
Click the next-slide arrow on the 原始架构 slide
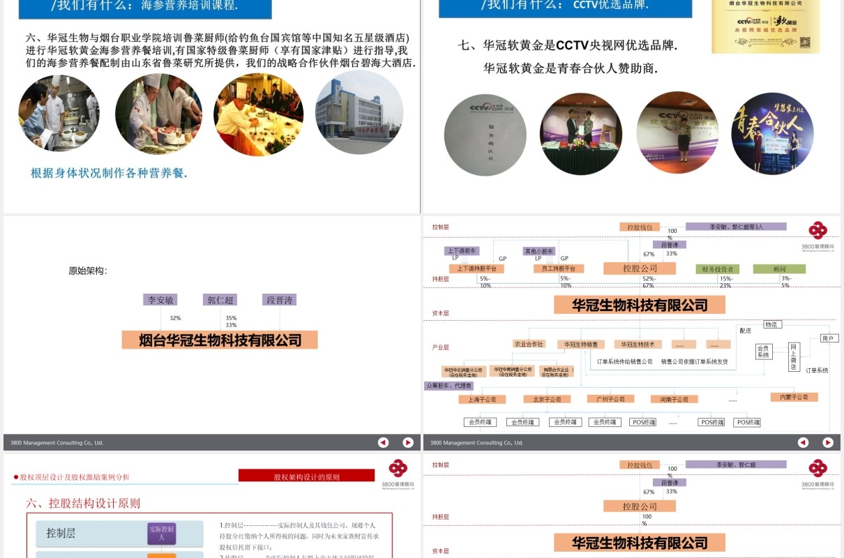408,442
